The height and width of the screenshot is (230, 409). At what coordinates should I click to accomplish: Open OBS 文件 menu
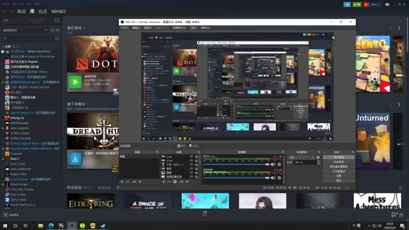pyautogui.click(x=124, y=28)
